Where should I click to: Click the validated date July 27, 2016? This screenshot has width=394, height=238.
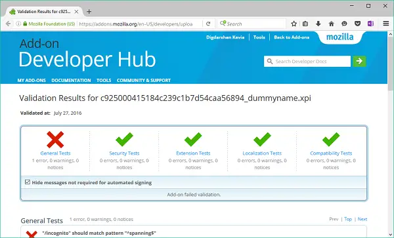point(68,113)
